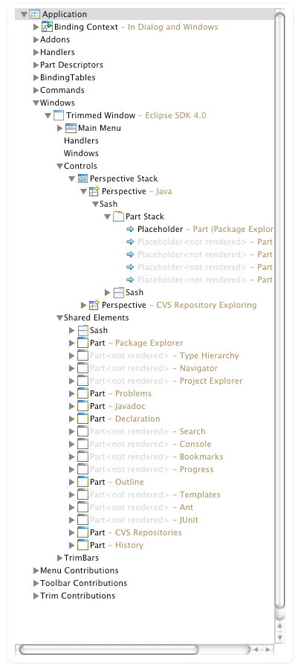Click the Bookmarks part icon
295x664 pixels.
(83, 457)
